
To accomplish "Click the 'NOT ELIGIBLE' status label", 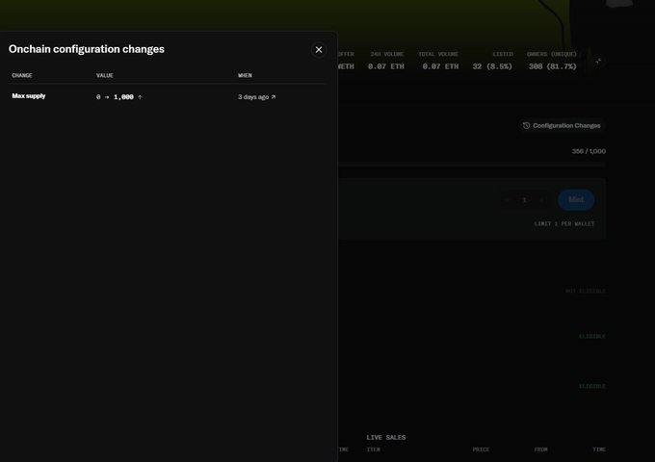I will tap(586, 291).
